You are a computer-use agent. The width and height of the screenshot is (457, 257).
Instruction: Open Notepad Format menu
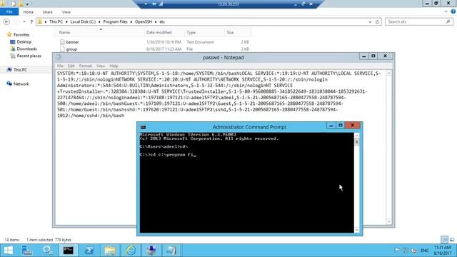[x=86, y=66]
